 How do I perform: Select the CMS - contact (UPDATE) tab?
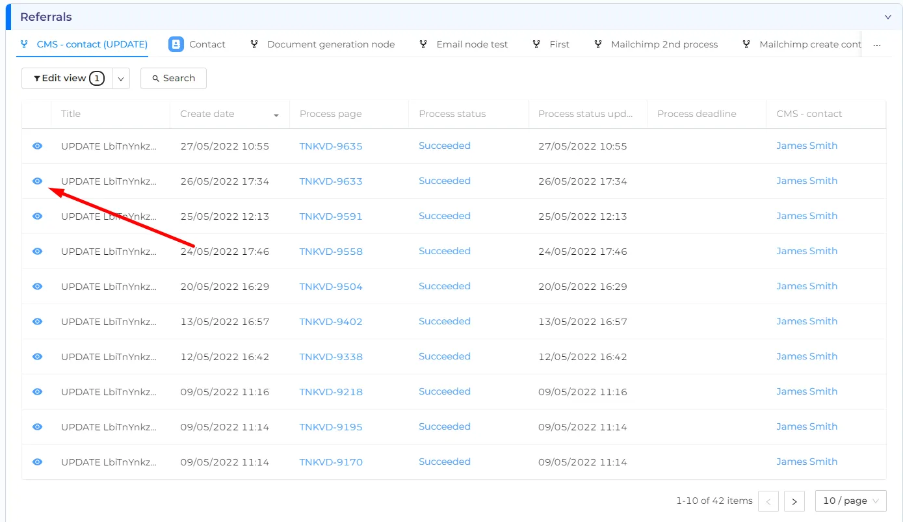(83, 44)
